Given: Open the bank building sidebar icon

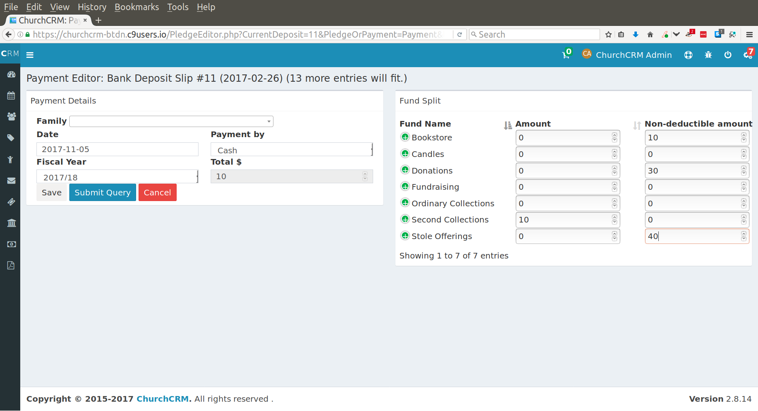Looking at the screenshot, I should [x=11, y=223].
